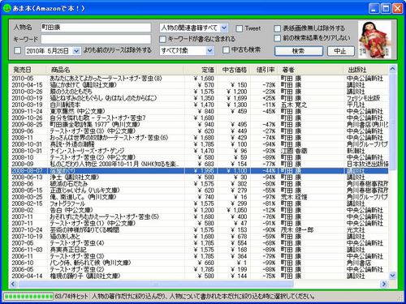Select row フォトグラフール
The height and width of the screenshot is (304, 406).
click(x=200, y=203)
